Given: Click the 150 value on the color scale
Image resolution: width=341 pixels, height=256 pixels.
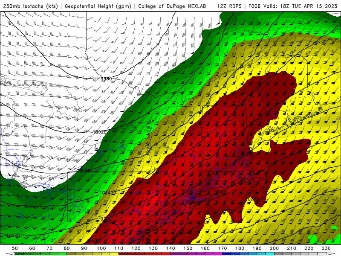Looking at the screenshot, I should tap(188, 248).
